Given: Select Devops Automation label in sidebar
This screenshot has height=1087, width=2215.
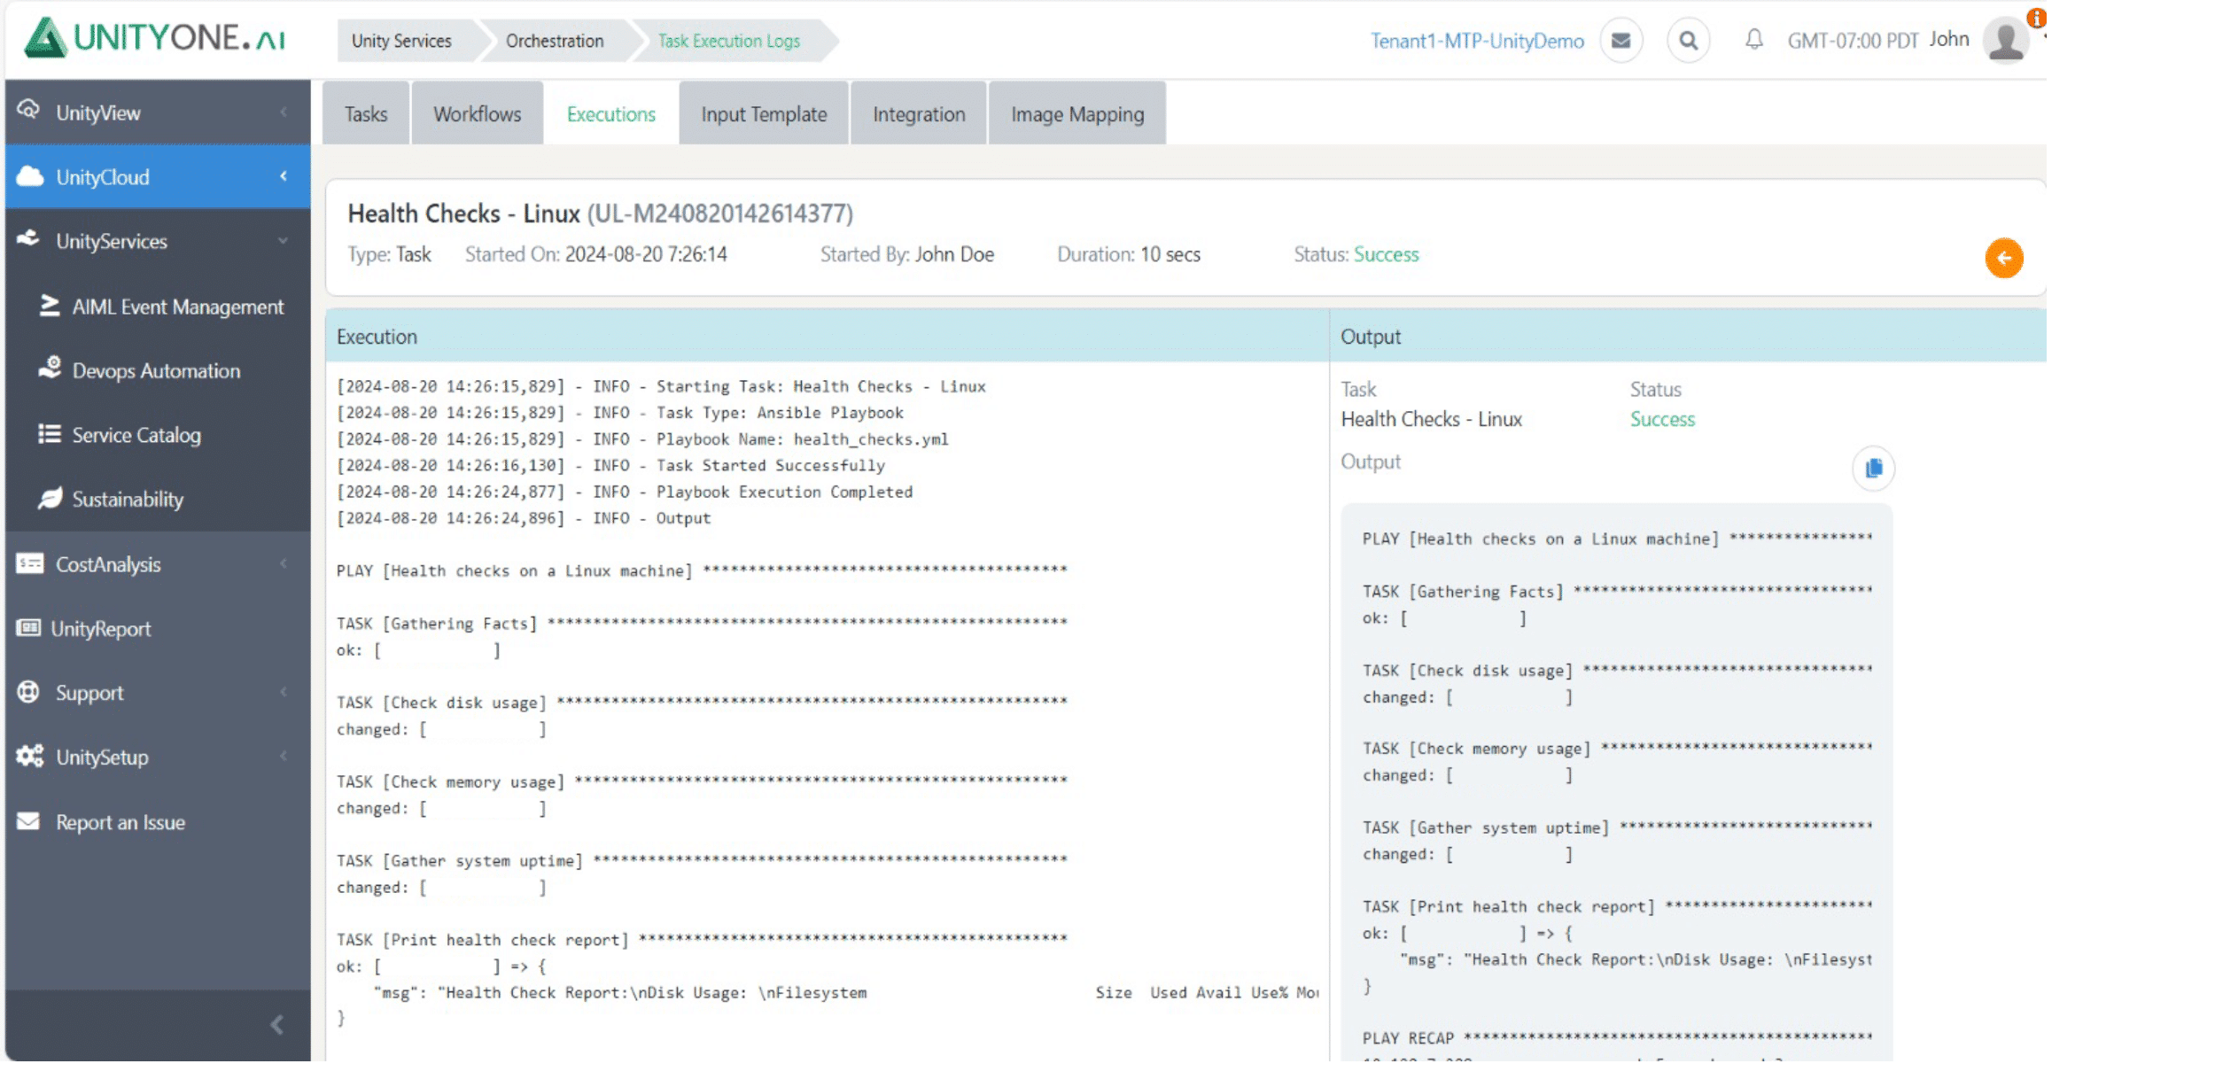Looking at the screenshot, I should [156, 370].
